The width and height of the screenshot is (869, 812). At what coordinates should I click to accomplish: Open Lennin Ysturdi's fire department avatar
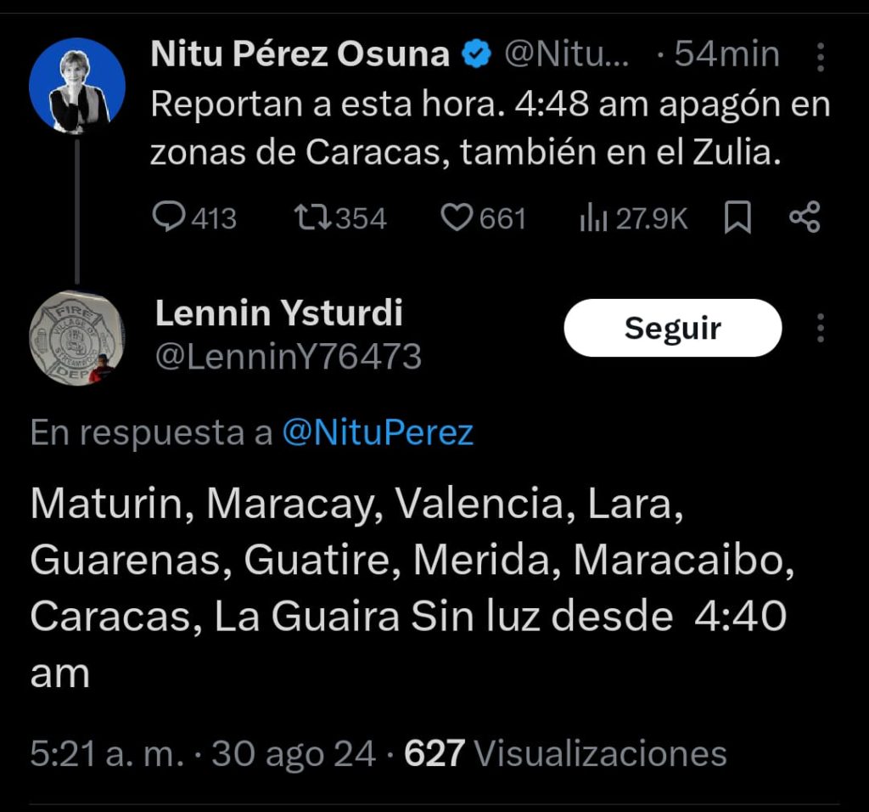point(77,337)
